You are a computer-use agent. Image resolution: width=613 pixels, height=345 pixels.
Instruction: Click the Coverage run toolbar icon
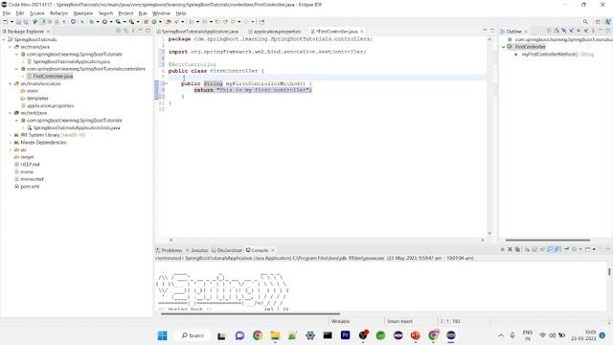(x=118, y=22)
